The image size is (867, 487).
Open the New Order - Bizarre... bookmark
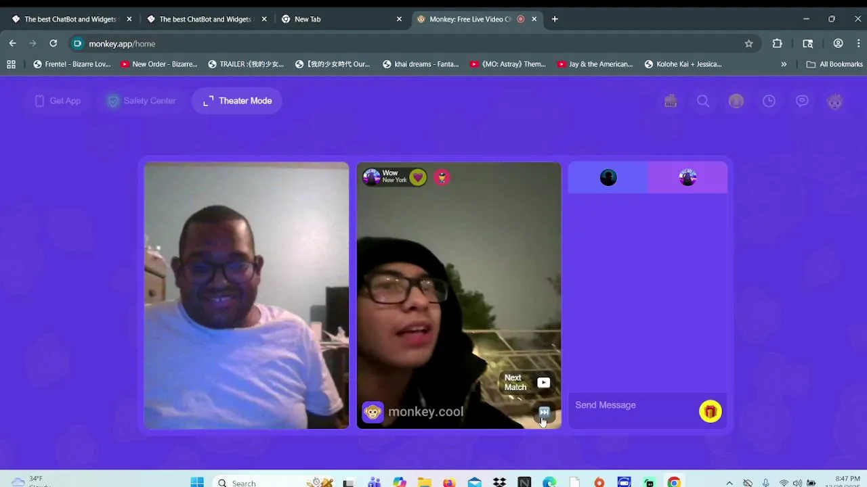point(158,64)
